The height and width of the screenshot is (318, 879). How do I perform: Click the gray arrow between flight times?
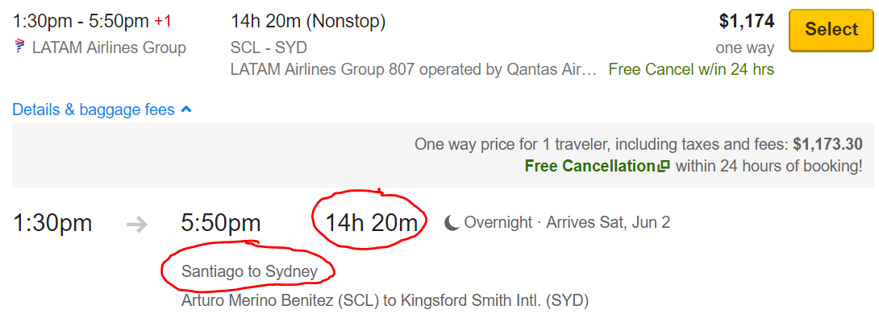[x=137, y=224]
